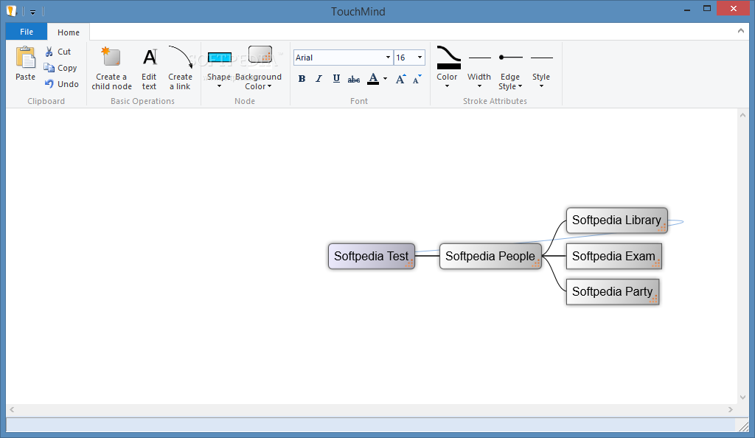Toggle strikethrough font formatting
Image resolution: width=755 pixels, height=438 pixels.
click(354, 79)
